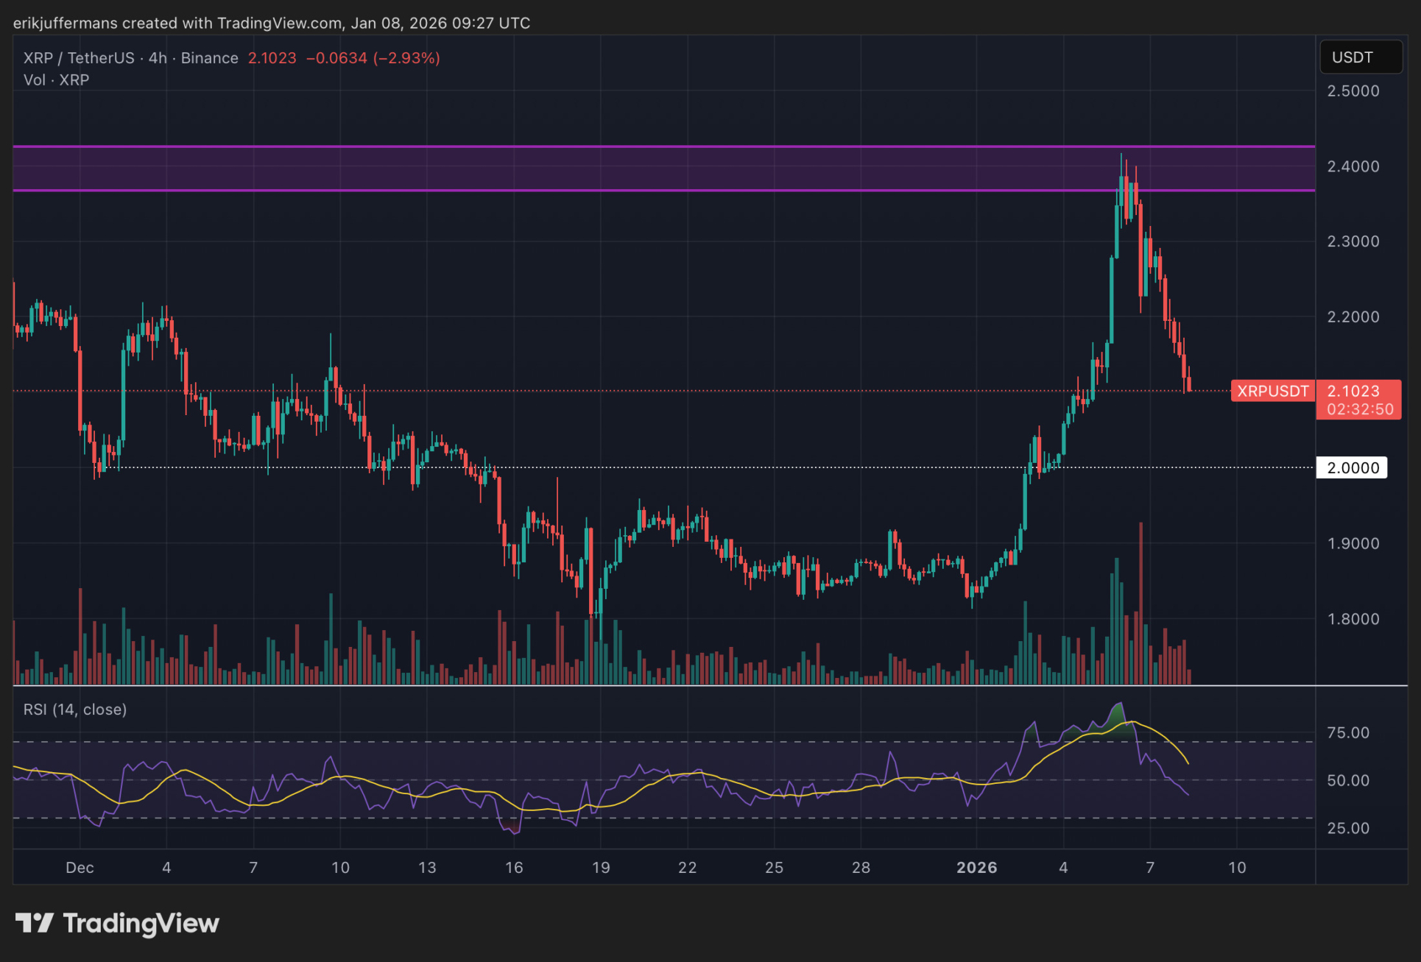Select the white 2.0000 price label

1352,468
